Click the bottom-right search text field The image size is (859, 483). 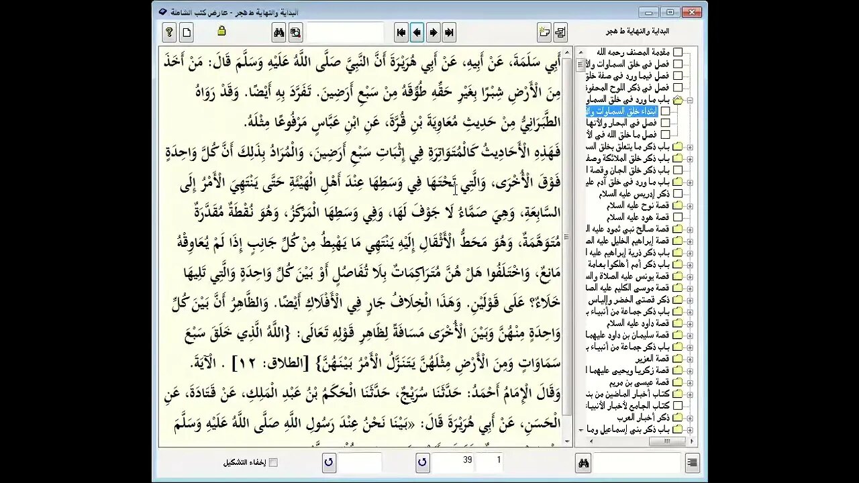(638, 462)
